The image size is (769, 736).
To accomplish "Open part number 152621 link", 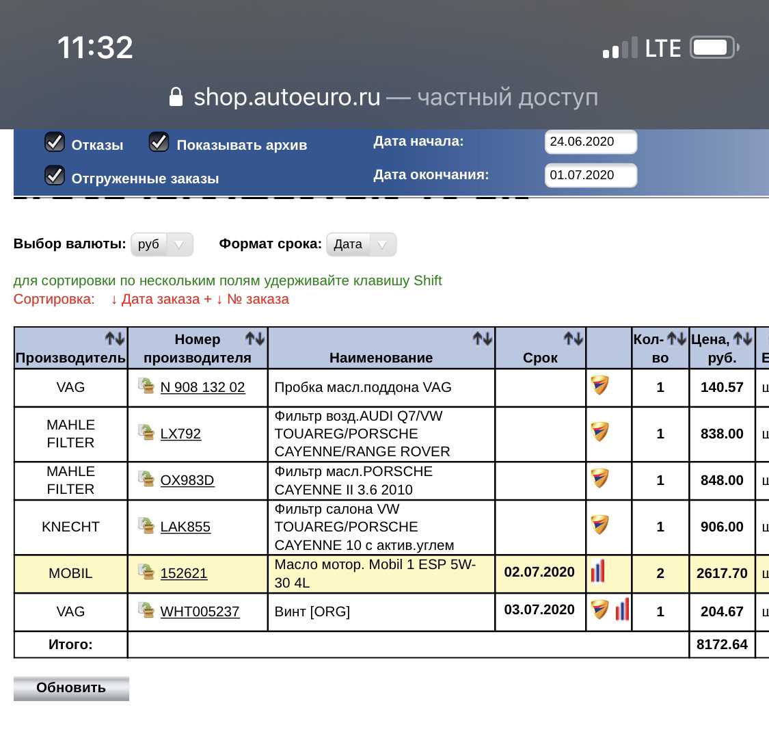I will point(184,573).
